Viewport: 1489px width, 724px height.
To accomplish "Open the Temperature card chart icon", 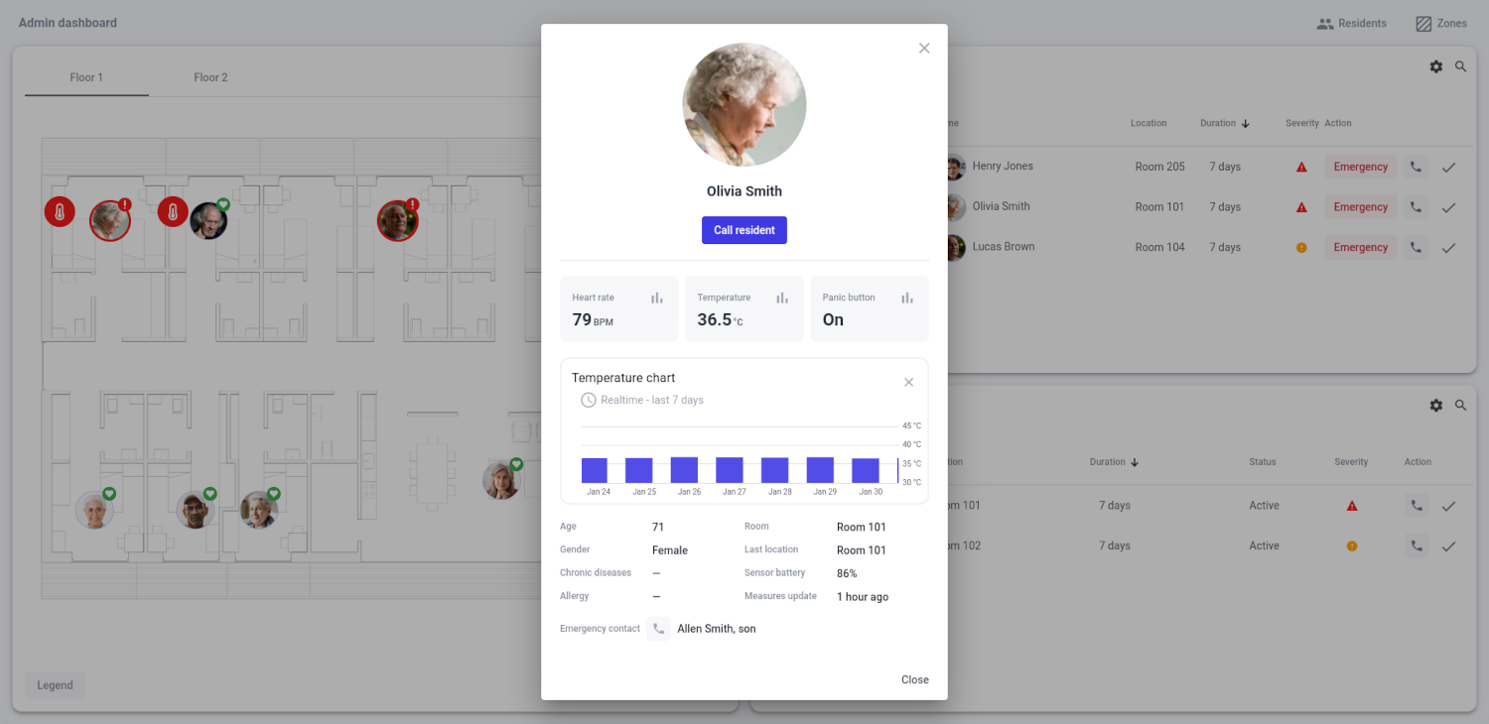I will click(x=781, y=298).
